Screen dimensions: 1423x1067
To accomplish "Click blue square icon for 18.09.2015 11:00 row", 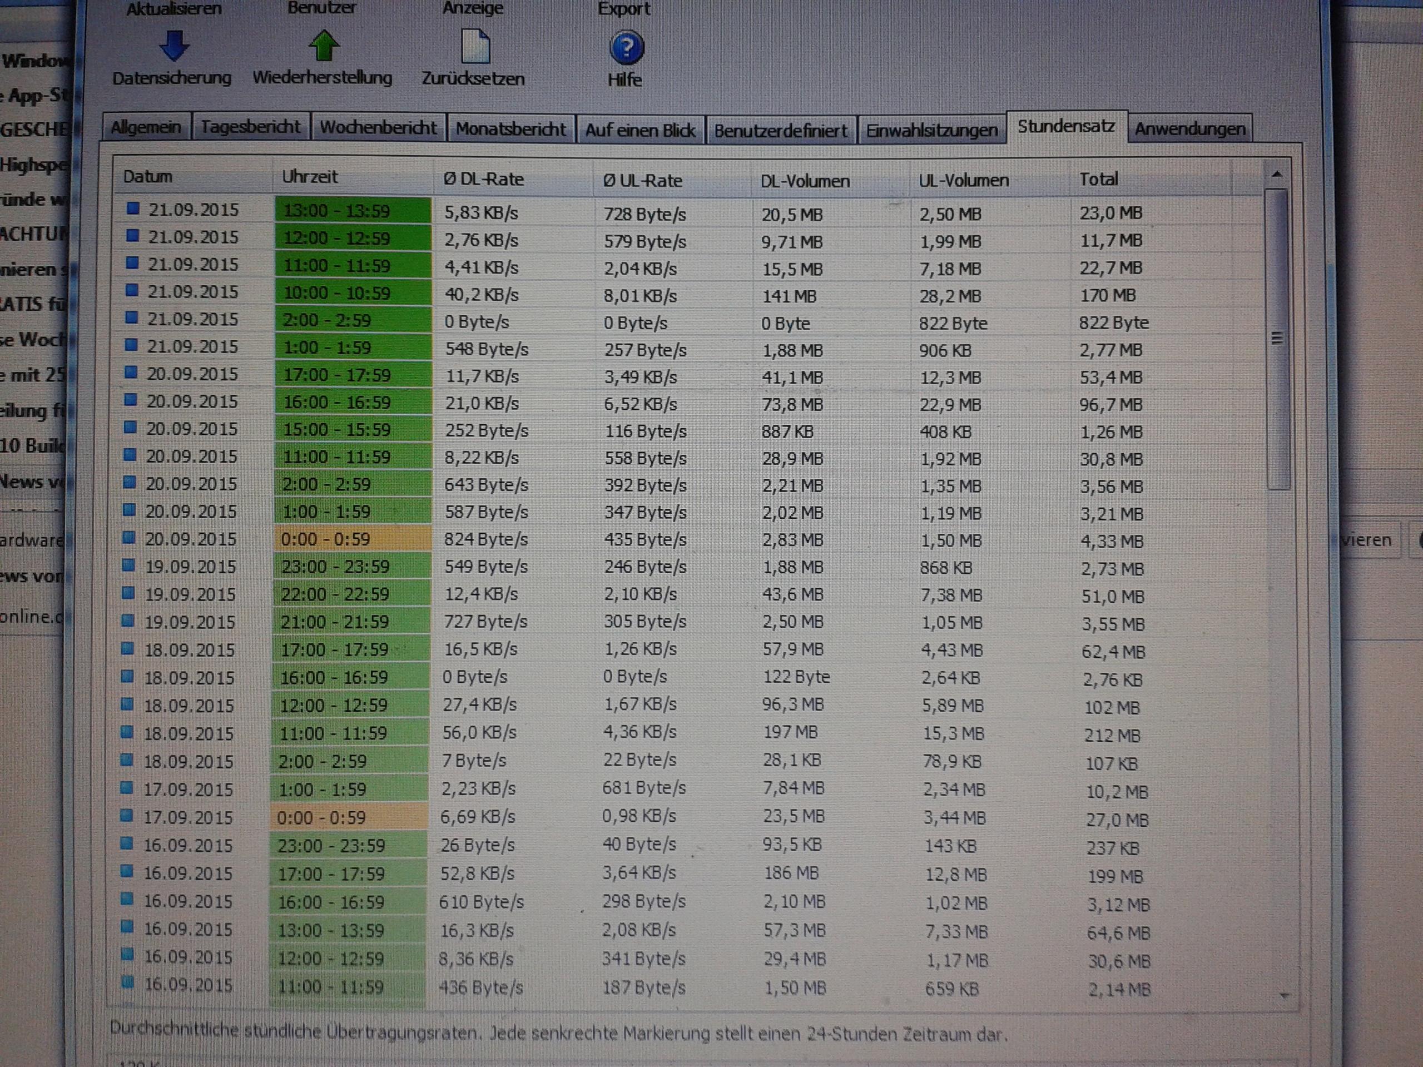I will 127,732.
